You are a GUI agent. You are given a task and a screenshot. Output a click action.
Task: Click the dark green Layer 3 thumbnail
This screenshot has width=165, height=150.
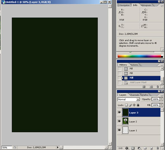[125, 112]
